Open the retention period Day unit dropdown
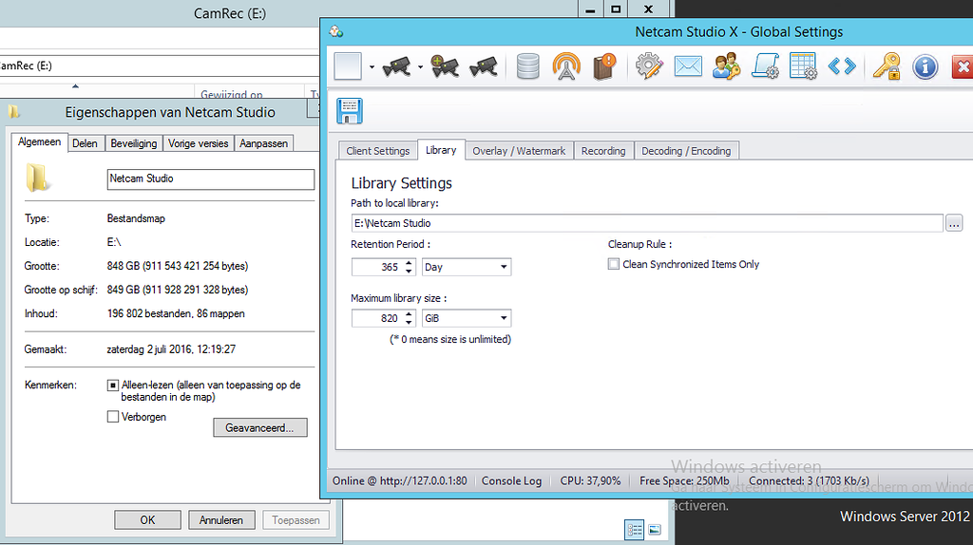The height and width of the screenshot is (545, 973). (467, 268)
